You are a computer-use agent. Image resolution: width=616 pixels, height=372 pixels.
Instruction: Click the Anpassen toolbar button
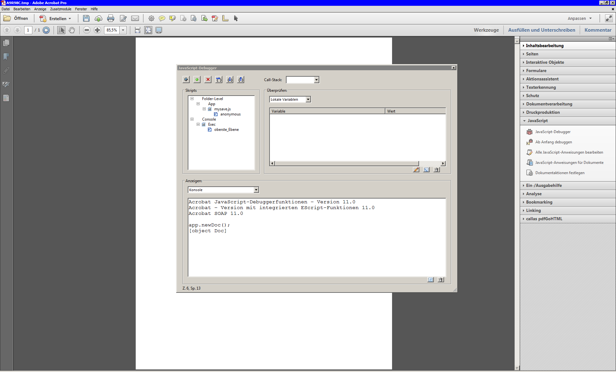[579, 18]
